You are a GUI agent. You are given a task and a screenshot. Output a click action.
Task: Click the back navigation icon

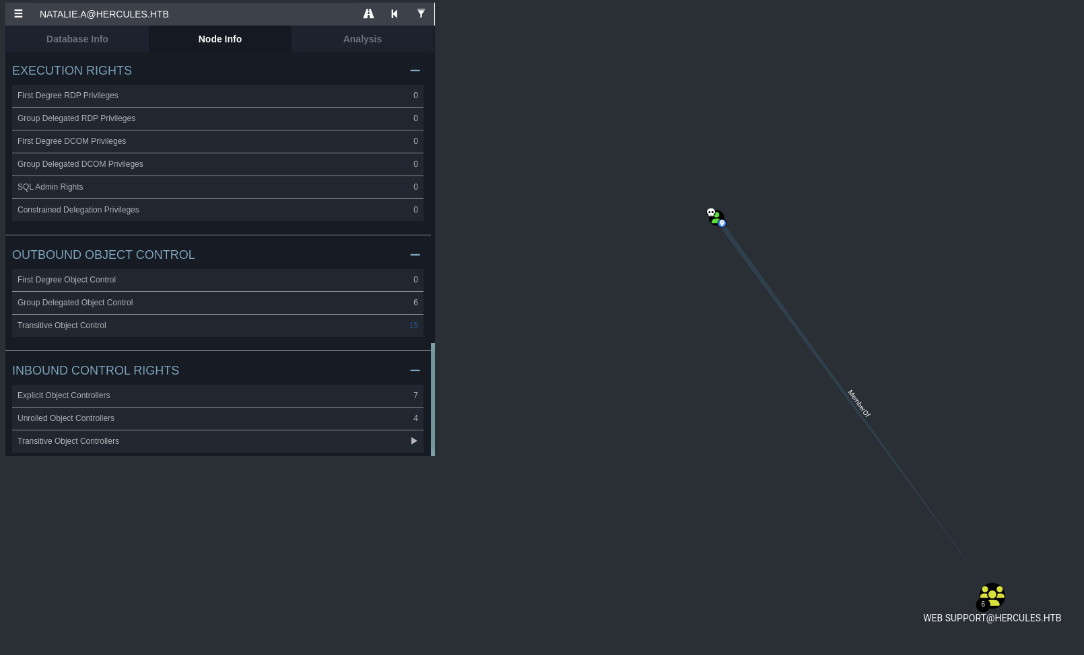395,14
